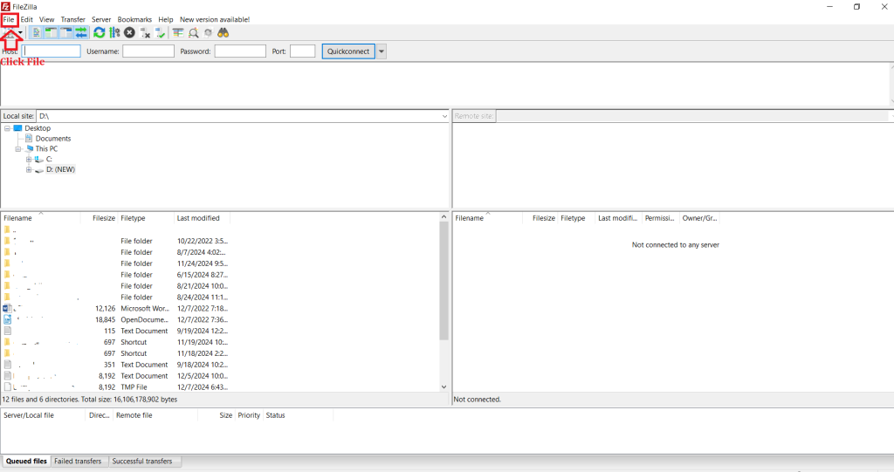The height and width of the screenshot is (472, 894).
Task: Click the local list scroll-down arrow
Action: coord(444,387)
